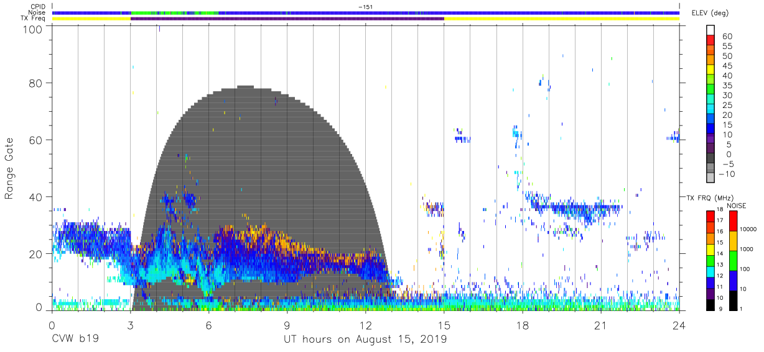The image size is (764, 352).
Task: Click NOISE colorbar label 1000
Action: (747, 249)
